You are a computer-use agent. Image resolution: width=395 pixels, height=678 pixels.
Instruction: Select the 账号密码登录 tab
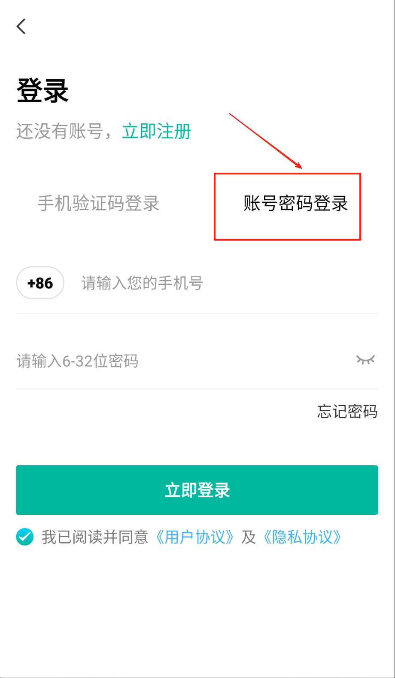[x=296, y=203]
